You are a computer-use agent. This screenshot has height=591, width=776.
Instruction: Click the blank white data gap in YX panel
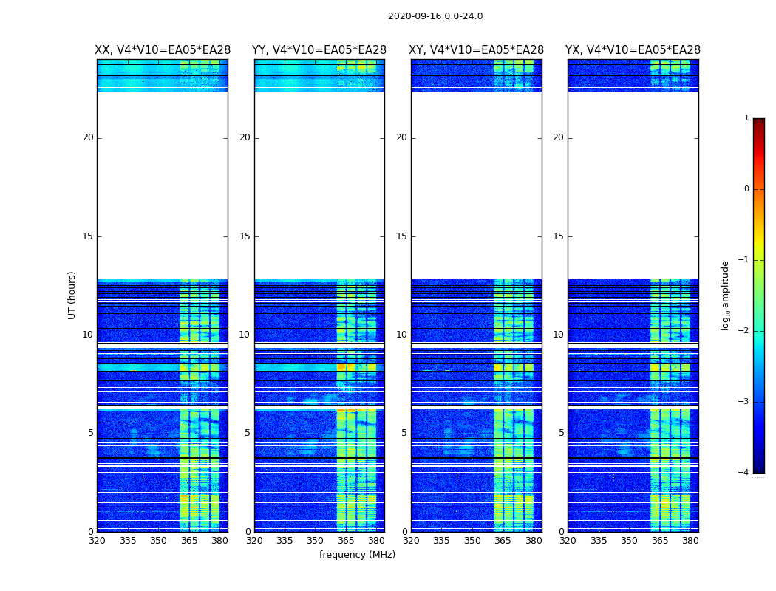click(633, 185)
